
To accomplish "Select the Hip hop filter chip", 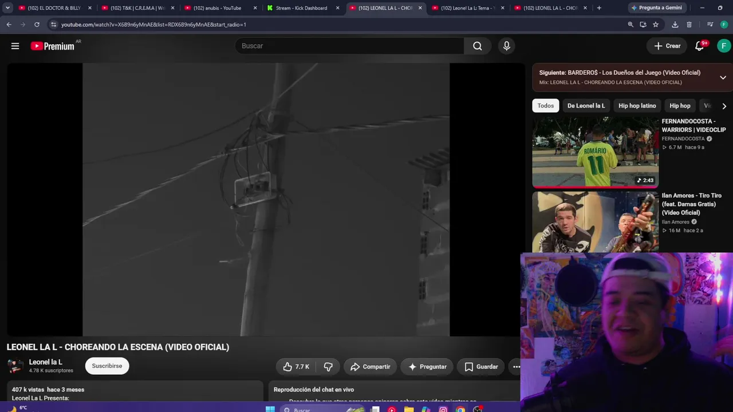I will click(680, 106).
